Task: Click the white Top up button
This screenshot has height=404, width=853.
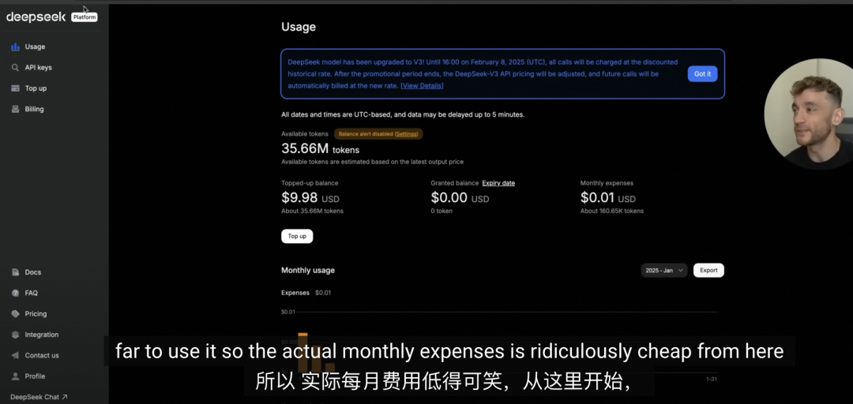Action: click(297, 236)
